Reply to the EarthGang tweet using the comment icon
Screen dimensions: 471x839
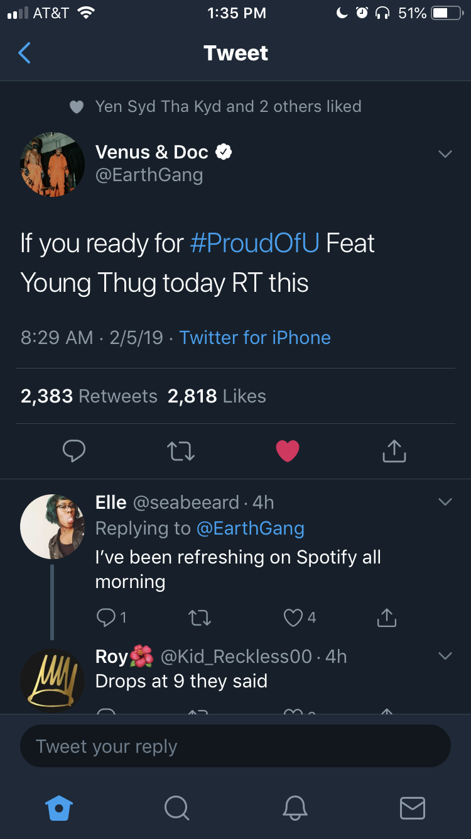click(74, 450)
